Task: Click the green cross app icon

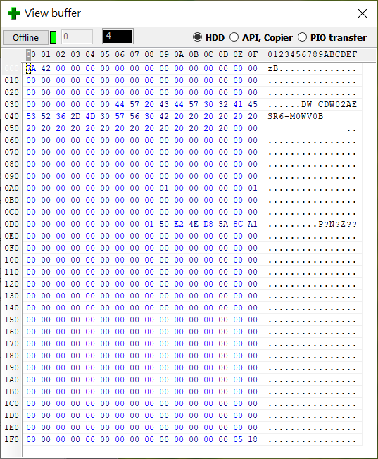Action: pyautogui.click(x=14, y=13)
